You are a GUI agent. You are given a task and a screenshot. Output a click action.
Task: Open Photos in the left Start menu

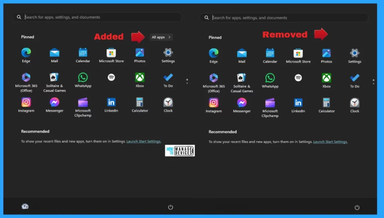click(x=139, y=56)
